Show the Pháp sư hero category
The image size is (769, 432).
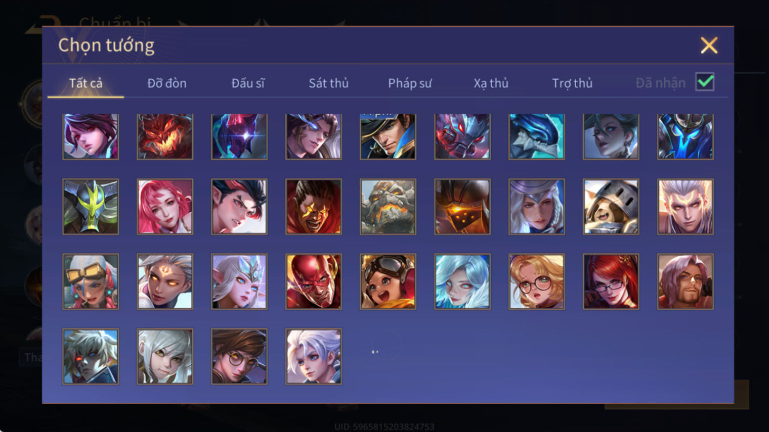pyautogui.click(x=410, y=83)
